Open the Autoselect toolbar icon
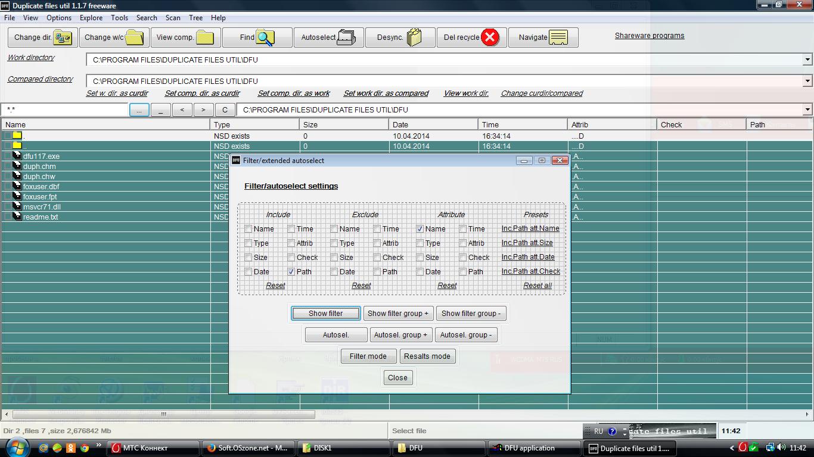Viewport: 814px width, 457px height. point(346,37)
